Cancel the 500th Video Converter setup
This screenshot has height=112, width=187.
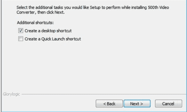point(169,103)
